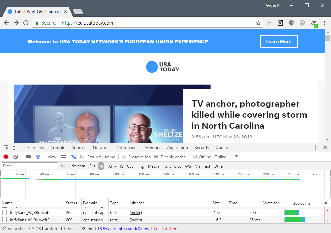The width and height of the screenshot is (331, 233).
Task: Close the Latest World & National tab
Action: 66,12
